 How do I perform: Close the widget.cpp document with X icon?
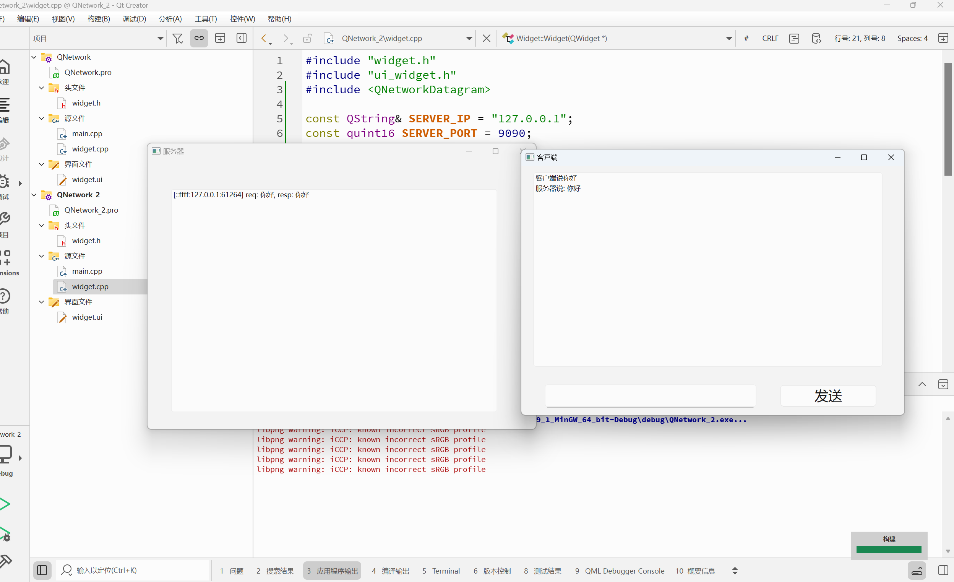pos(486,38)
